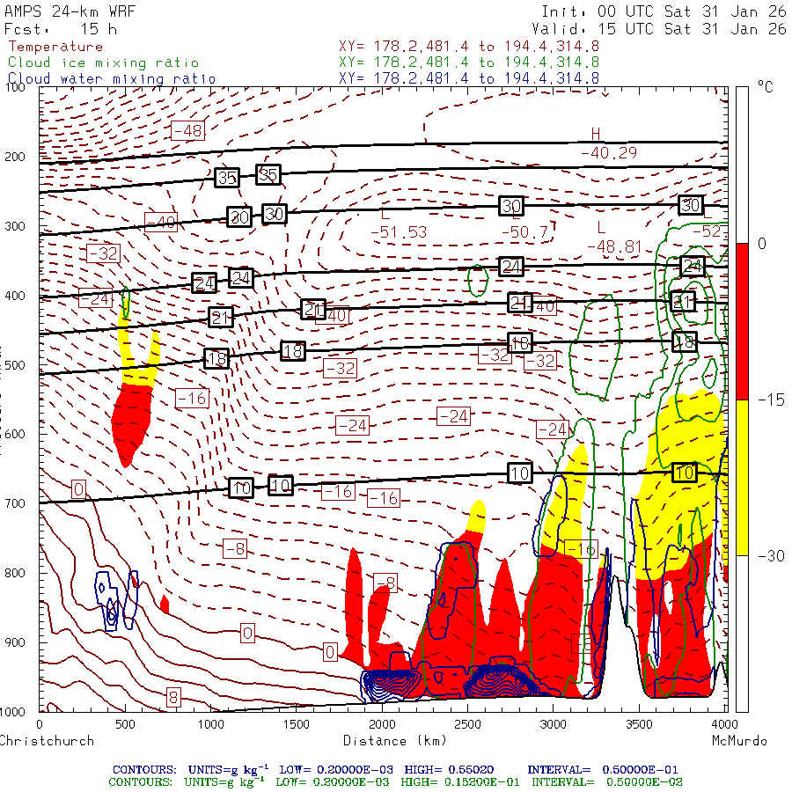The width and height of the screenshot is (792, 792).
Task: Click the L -48.81 temperature minimum label
Action: [x=614, y=238]
